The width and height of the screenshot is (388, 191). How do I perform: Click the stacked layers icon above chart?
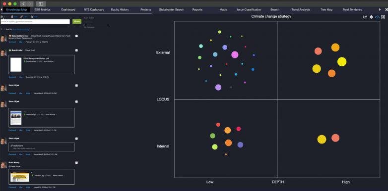pos(371,17)
